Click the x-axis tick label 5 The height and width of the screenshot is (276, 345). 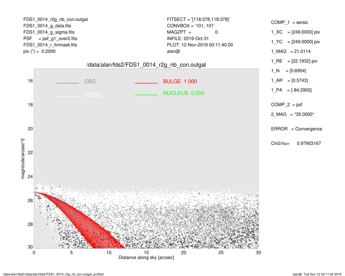[x=71, y=253]
